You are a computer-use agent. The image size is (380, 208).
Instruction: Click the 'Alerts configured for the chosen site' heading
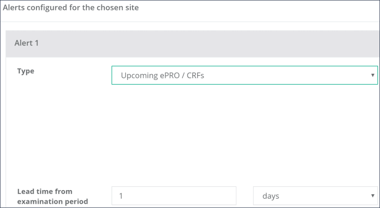pos(71,8)
